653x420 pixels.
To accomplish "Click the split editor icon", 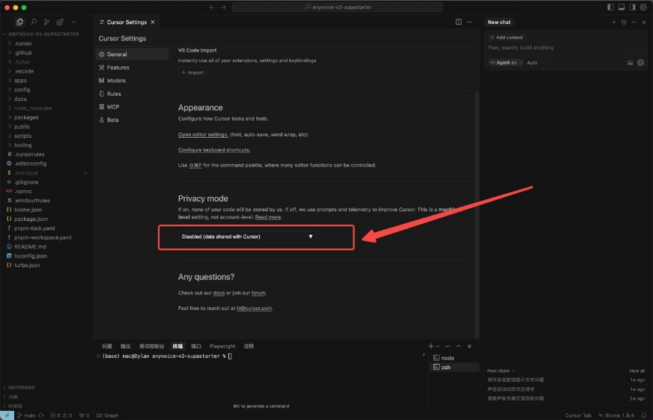I will click(459, 22).
